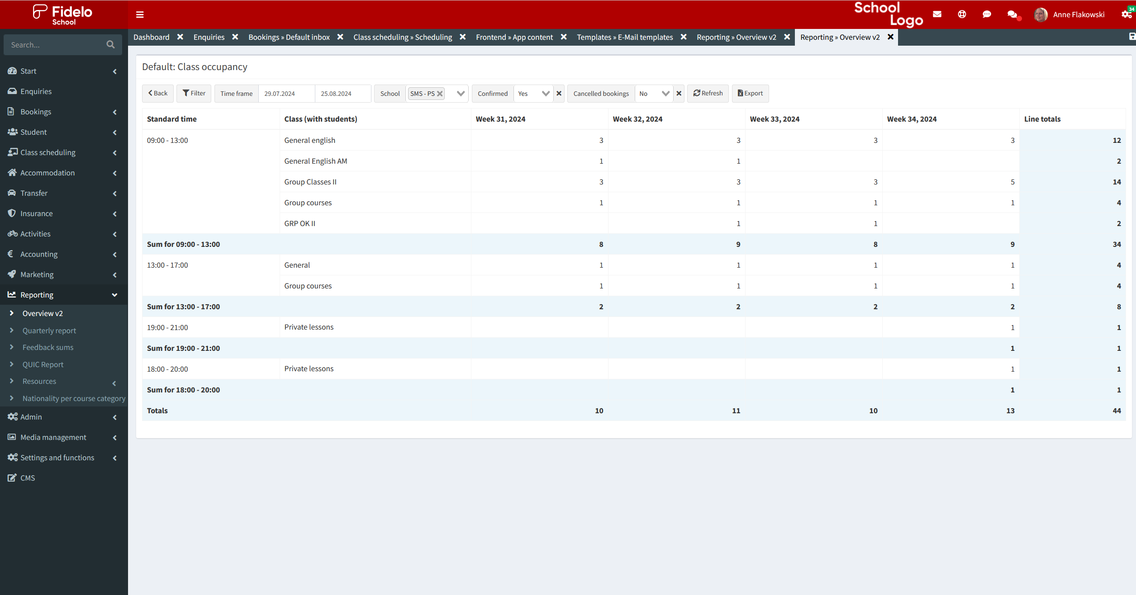The width and height of the screenshot is (1136, 595).
Task: Clear the Confirmed filter with its X
Action: [x=559, y=94]
